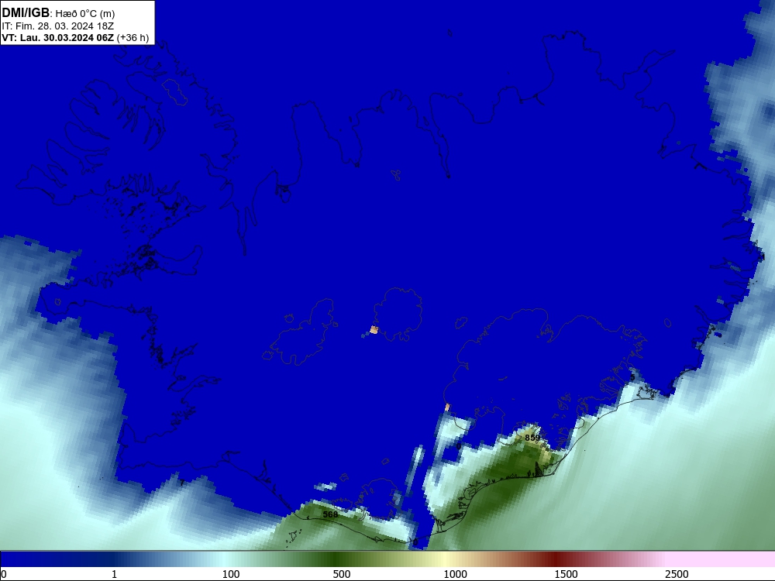Click the 1000 label on the color scale
This screenshot has height=581, width=775.
pos(455,574)
